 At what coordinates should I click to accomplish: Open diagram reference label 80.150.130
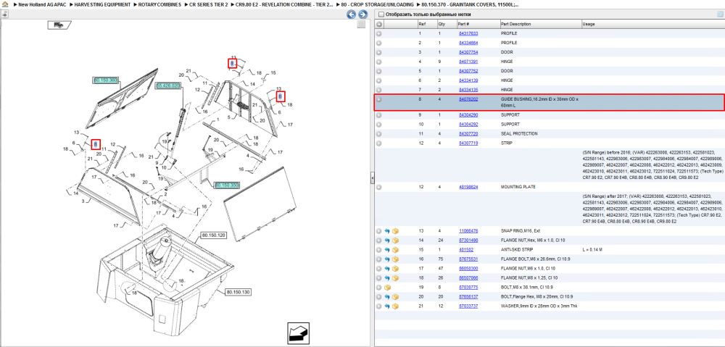click(x=238, y=293)
